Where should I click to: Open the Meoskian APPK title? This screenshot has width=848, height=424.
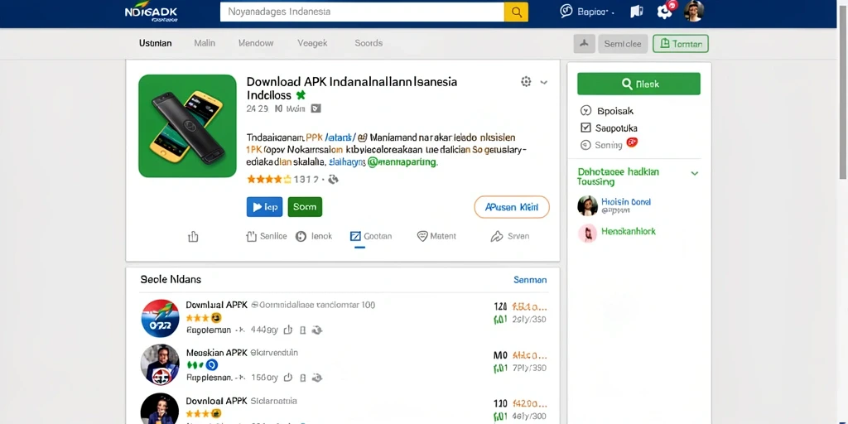coord(217,353)
